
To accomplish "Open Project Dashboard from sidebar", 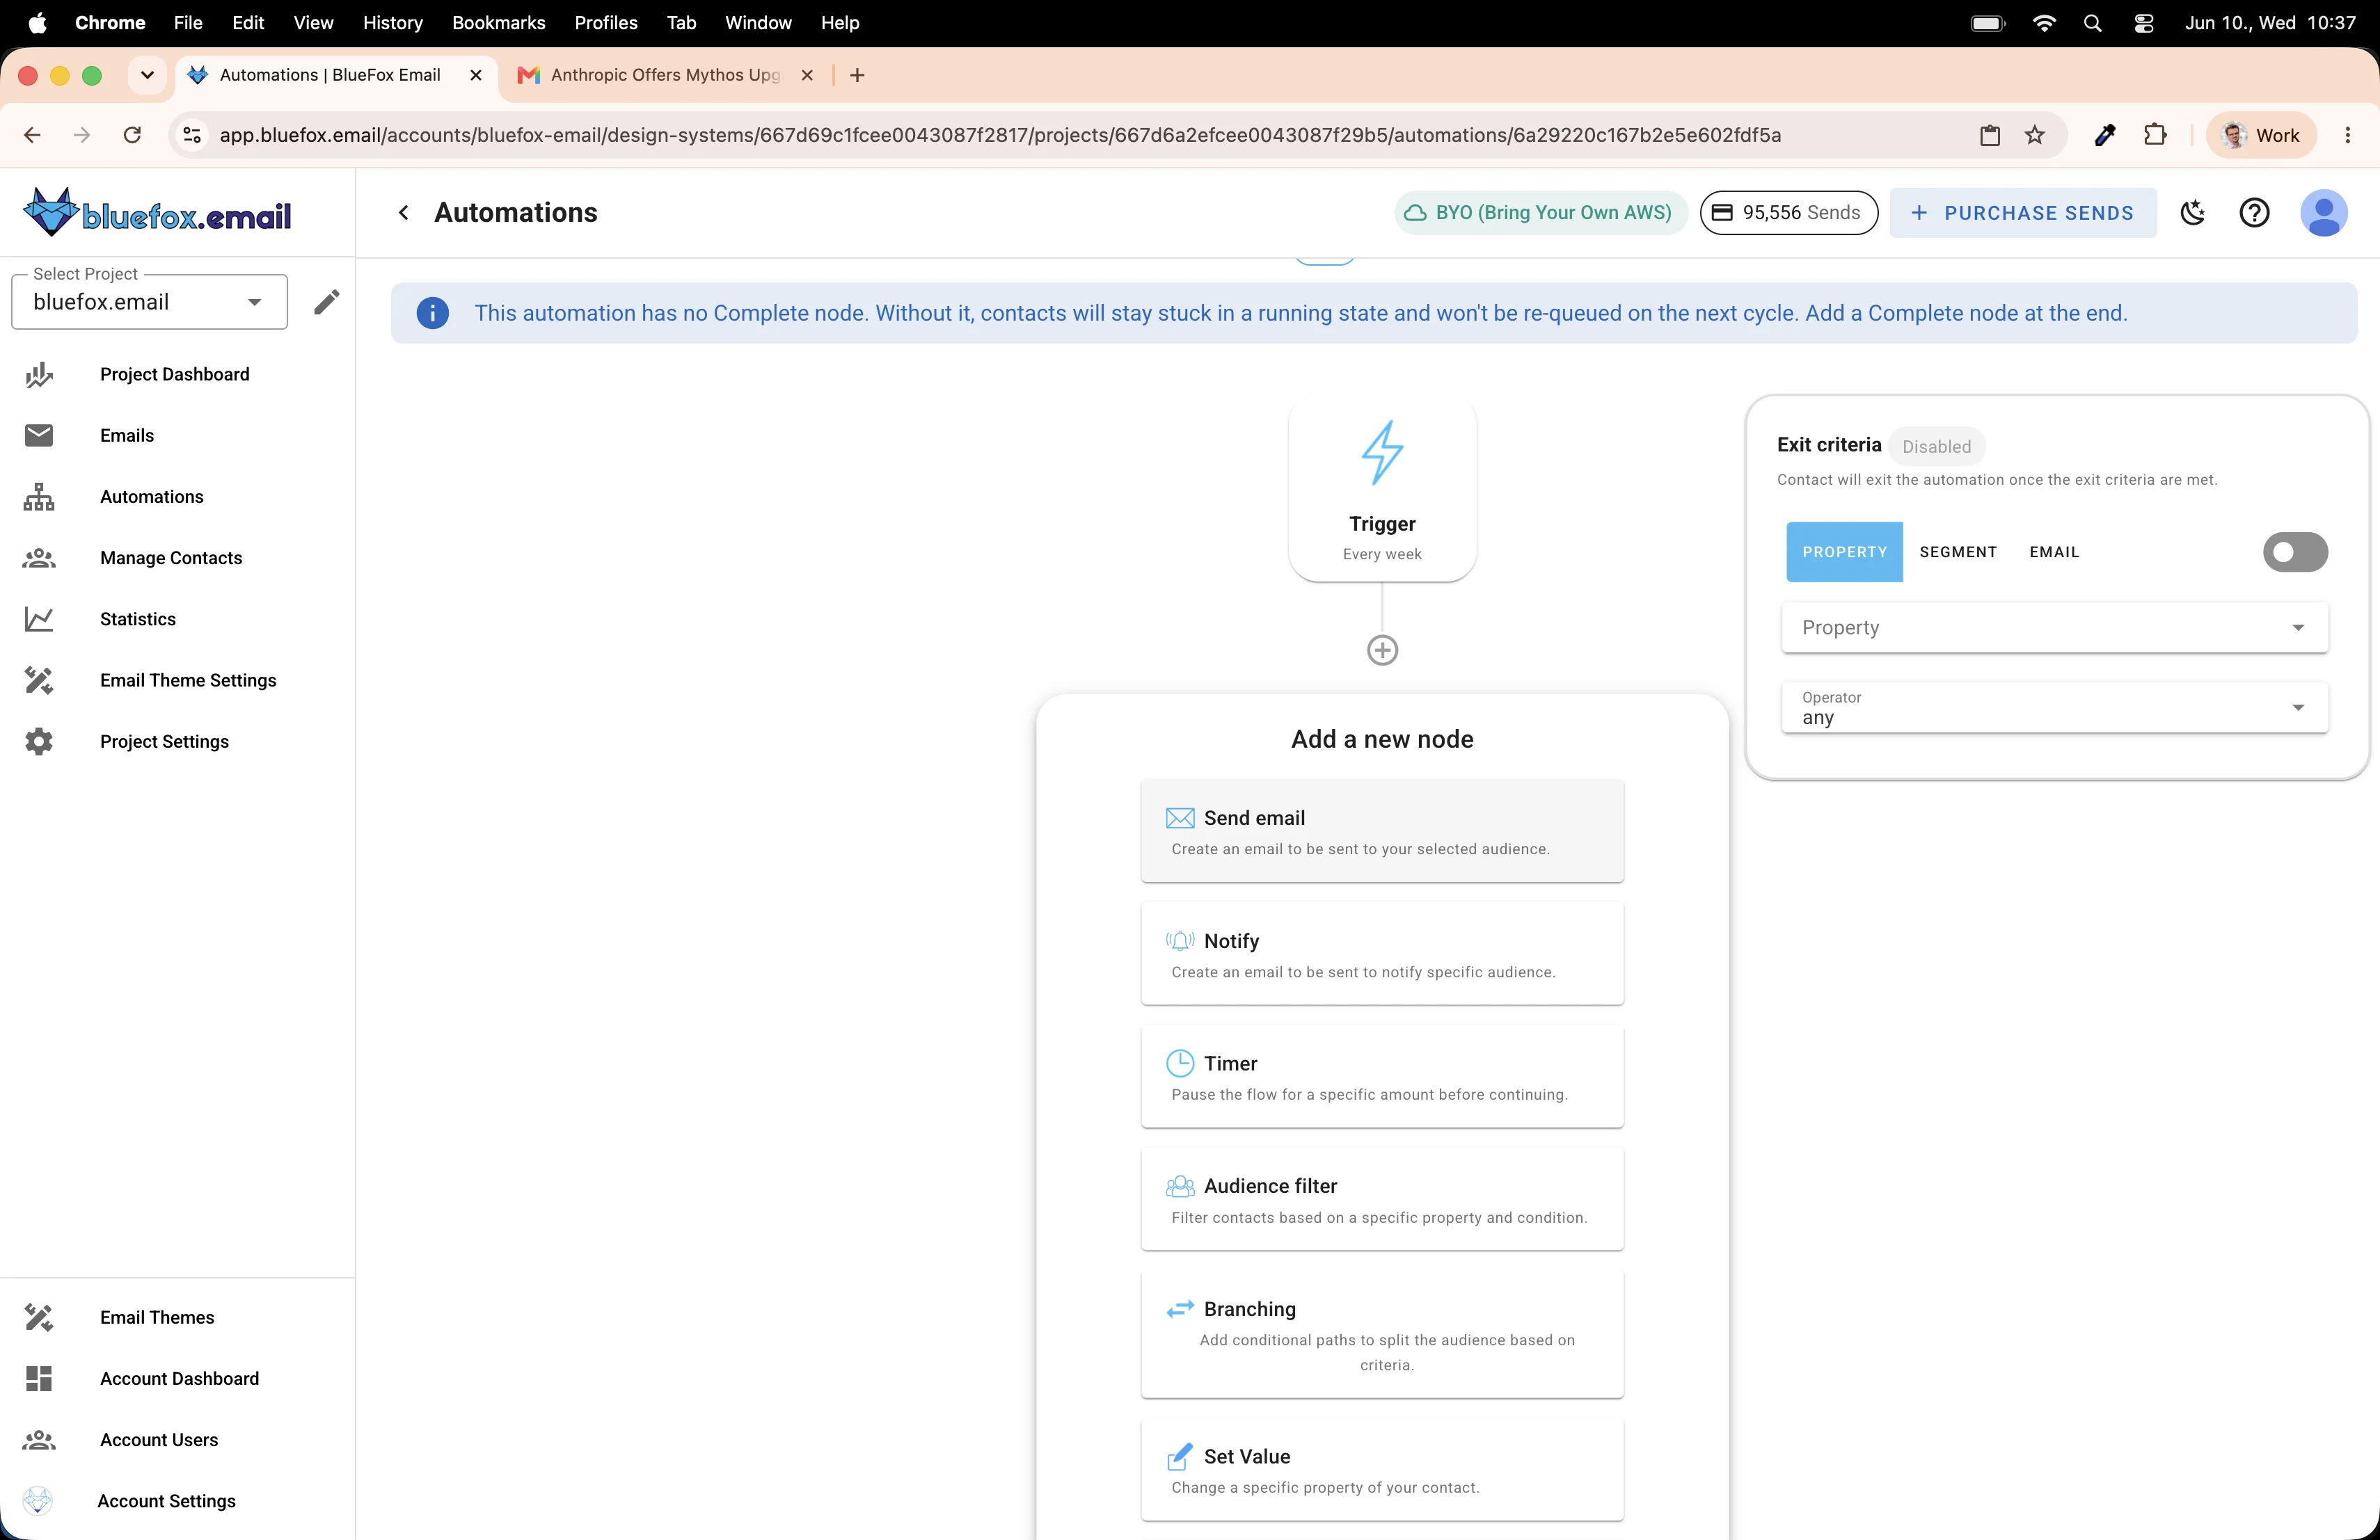I will [x=175, y=374].
